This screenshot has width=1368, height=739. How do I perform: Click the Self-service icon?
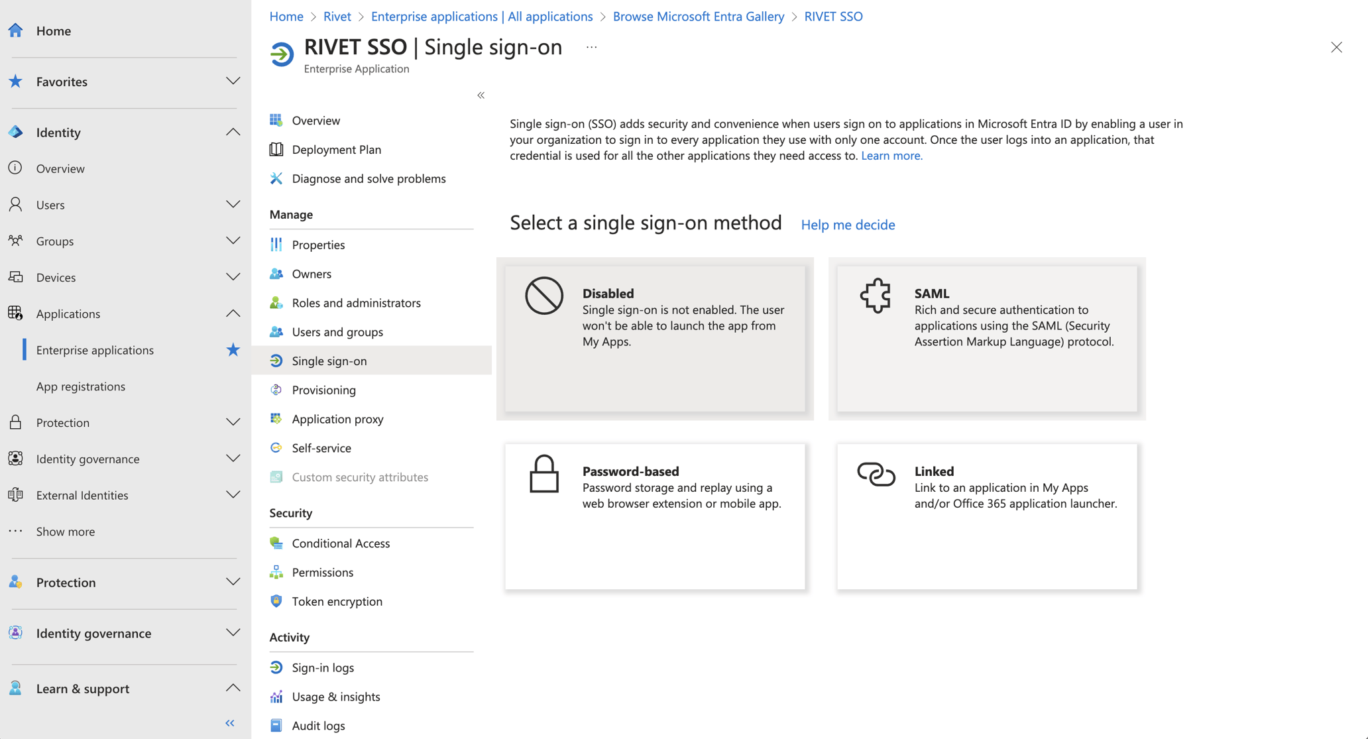tap(276, 448)
